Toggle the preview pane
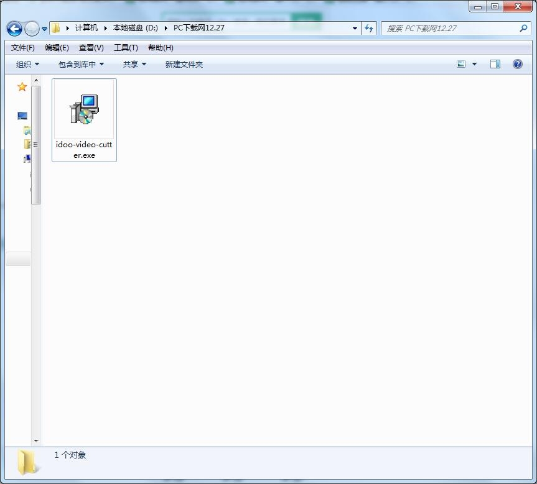This screenshot has width=537, height=484. [x=495, y=64]
